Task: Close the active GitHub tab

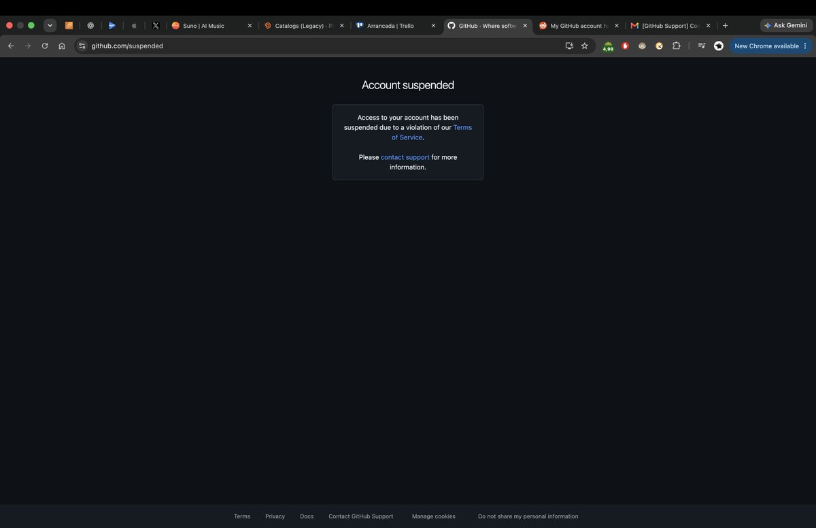Action: coord(525,26)
